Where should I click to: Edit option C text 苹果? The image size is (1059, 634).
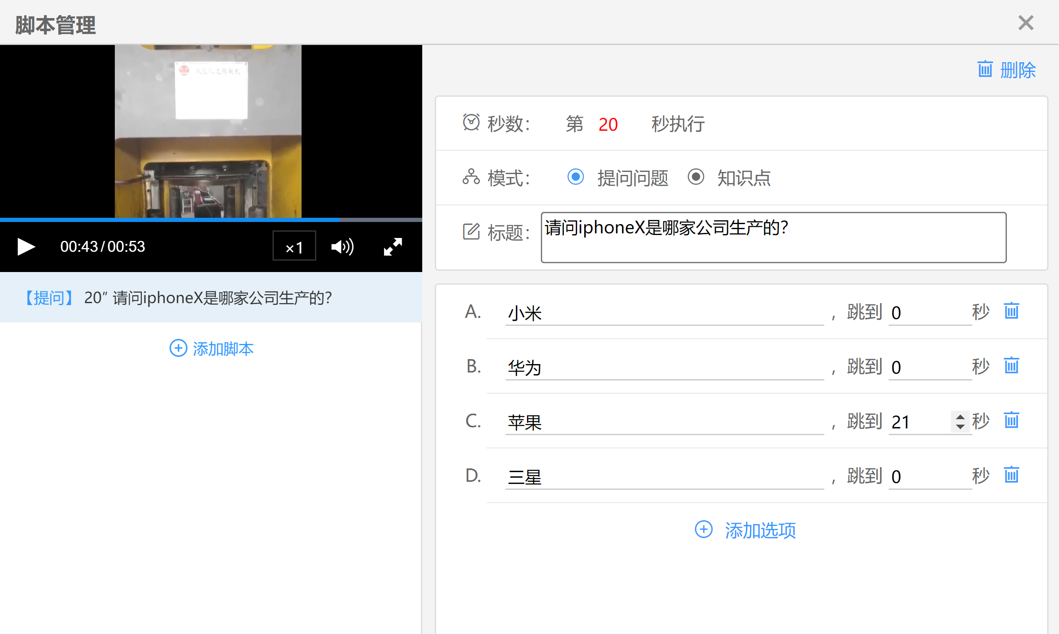point(665,423)
